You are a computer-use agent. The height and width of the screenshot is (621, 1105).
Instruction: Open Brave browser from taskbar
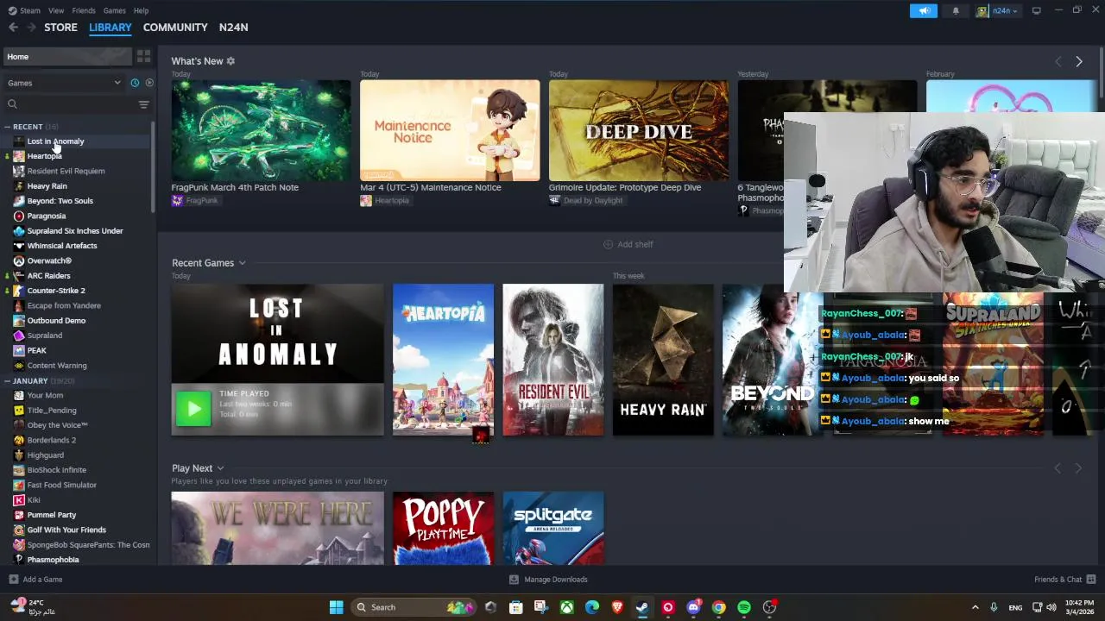point(617,607)
